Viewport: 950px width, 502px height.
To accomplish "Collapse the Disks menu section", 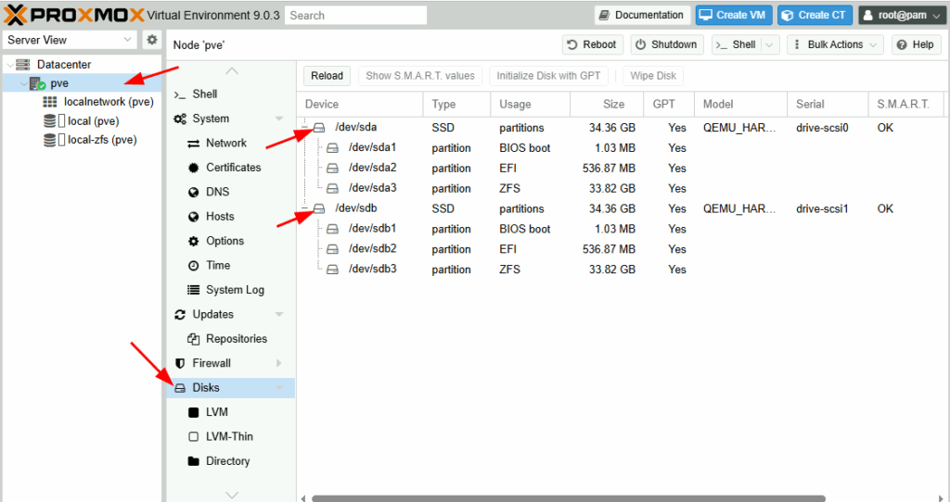I will 279,388.
